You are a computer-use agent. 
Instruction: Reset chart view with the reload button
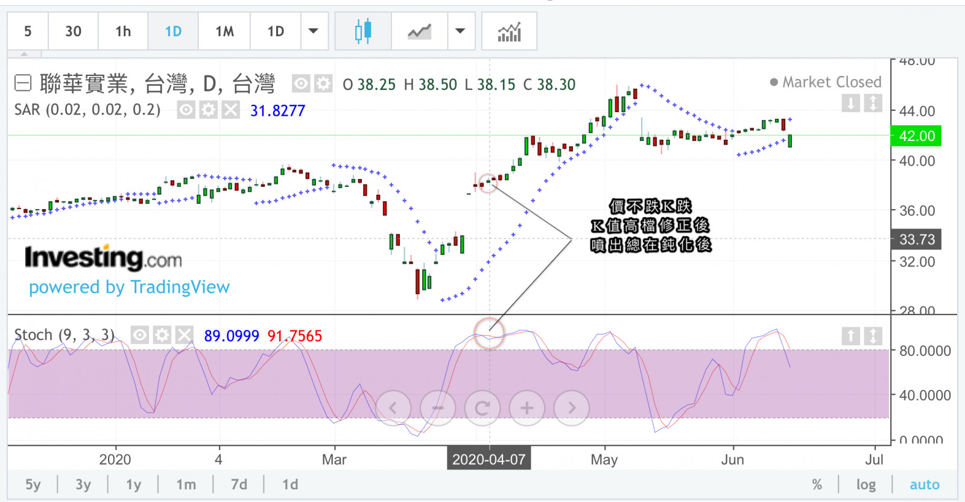tap(482, 408)
